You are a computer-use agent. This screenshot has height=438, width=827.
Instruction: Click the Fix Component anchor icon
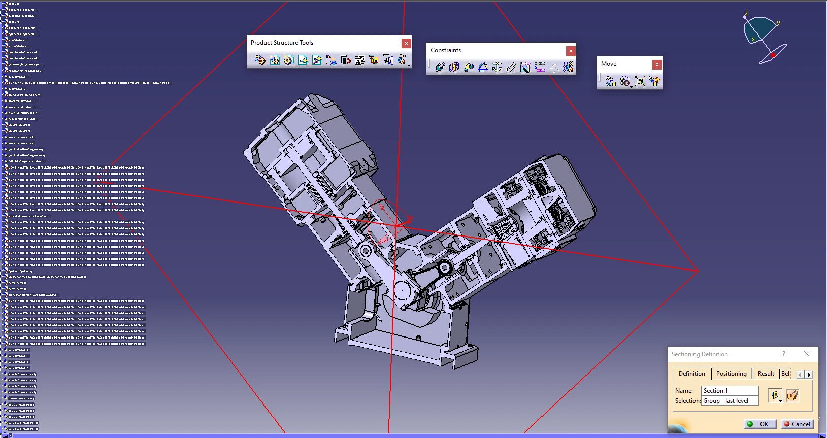tap(497, 67)
